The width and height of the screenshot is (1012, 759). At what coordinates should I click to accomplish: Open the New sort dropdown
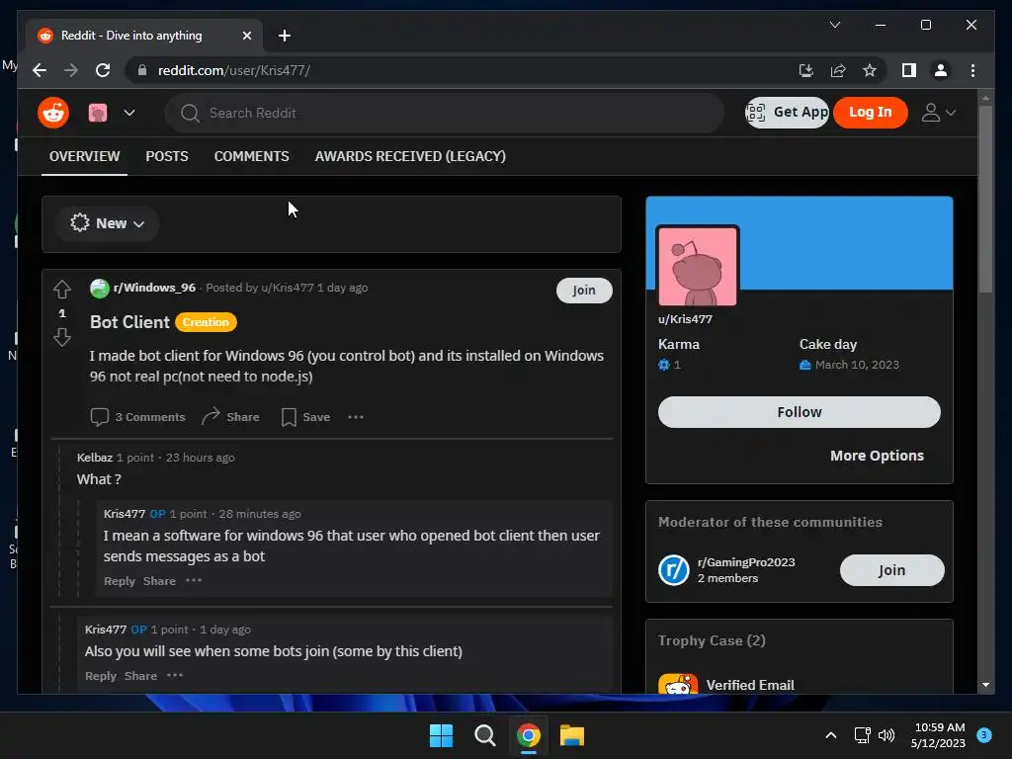click(107, 223)
